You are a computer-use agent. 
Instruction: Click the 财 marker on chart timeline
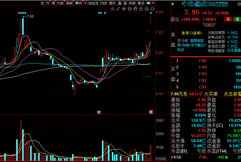point(98,112)
